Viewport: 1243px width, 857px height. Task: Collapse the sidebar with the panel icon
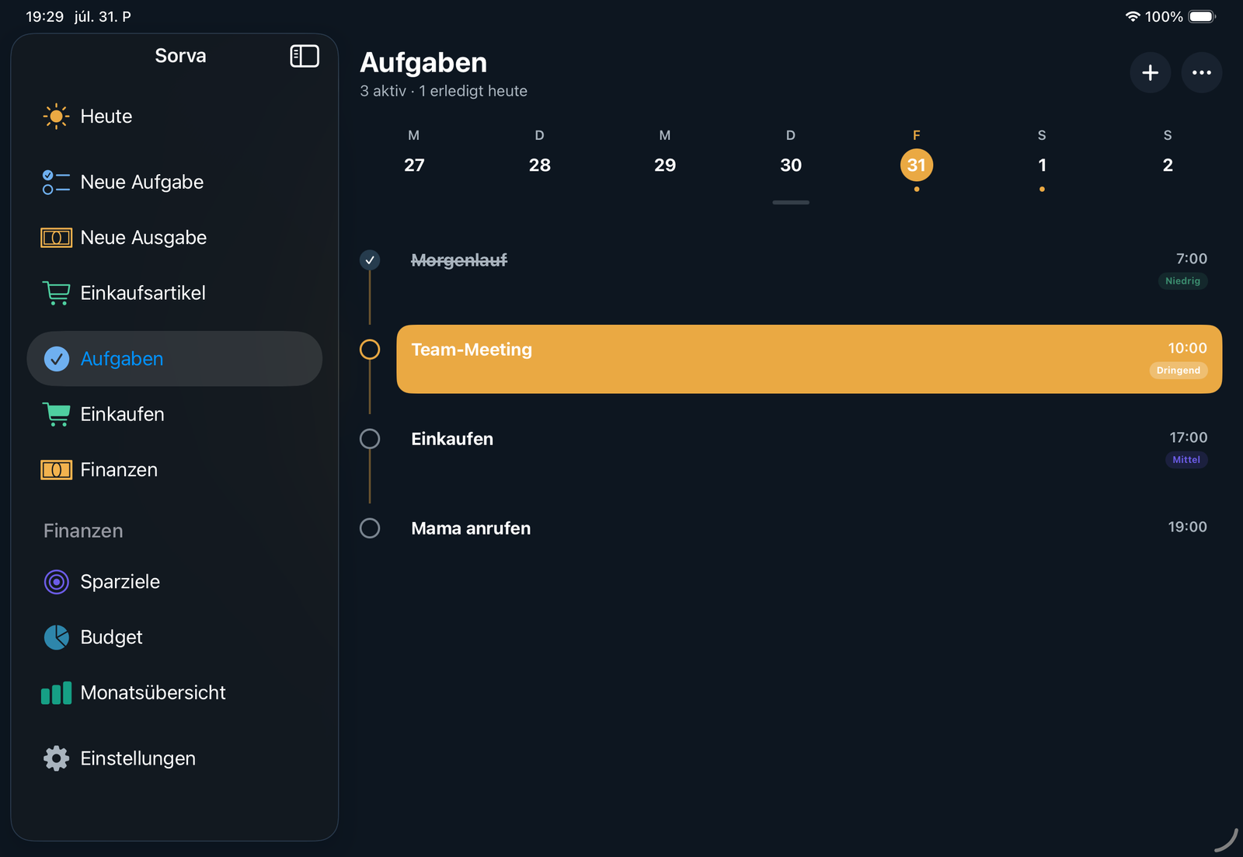tap(305, 56)
